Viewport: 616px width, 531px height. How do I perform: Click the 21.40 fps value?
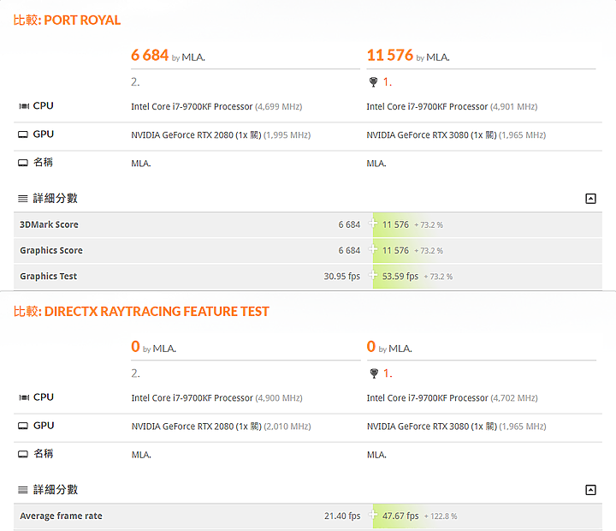342,516
